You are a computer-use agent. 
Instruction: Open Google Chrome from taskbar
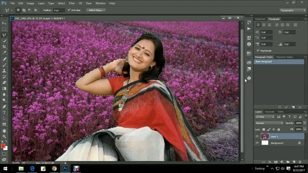(x=54, y=169)
